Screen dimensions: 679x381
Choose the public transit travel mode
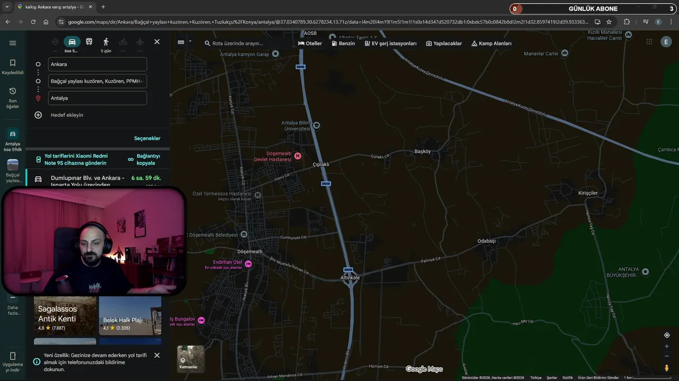pos(89,42)
